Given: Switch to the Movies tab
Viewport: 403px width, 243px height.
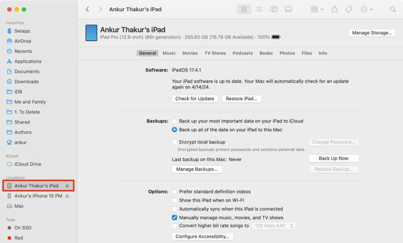Looking at the screenshot, I should click(190, 53).
